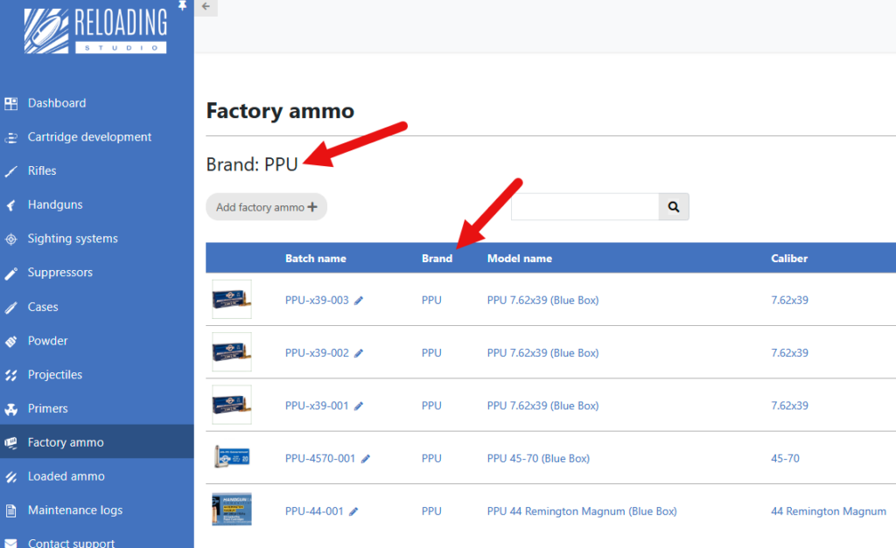Viewport: 896px width, 548px height.
Task: Open the PPU-x39-002 batch link
Action: tap(317, 353)
